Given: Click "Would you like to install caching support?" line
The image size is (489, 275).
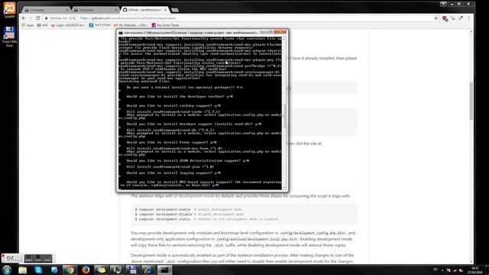Looking at the screenshot, I should tap(173, 105).
